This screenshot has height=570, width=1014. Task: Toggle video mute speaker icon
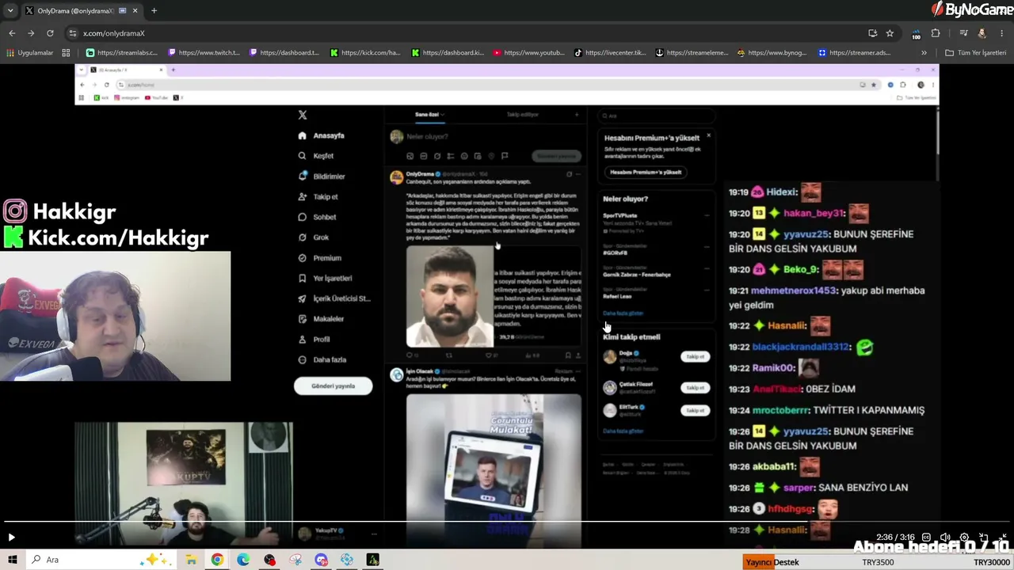(945, 538)
